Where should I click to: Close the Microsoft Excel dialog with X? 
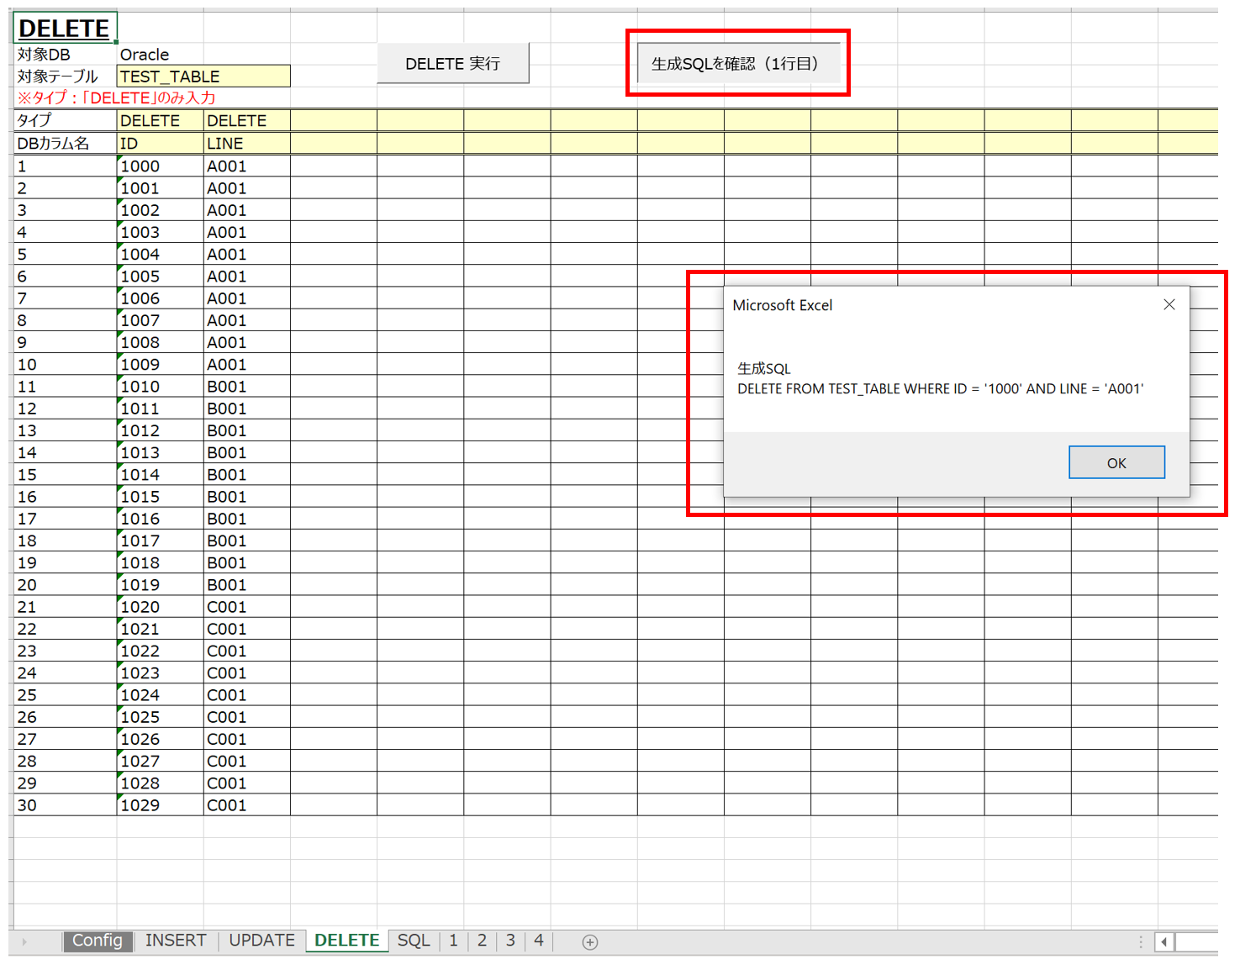coord(1169,304)
